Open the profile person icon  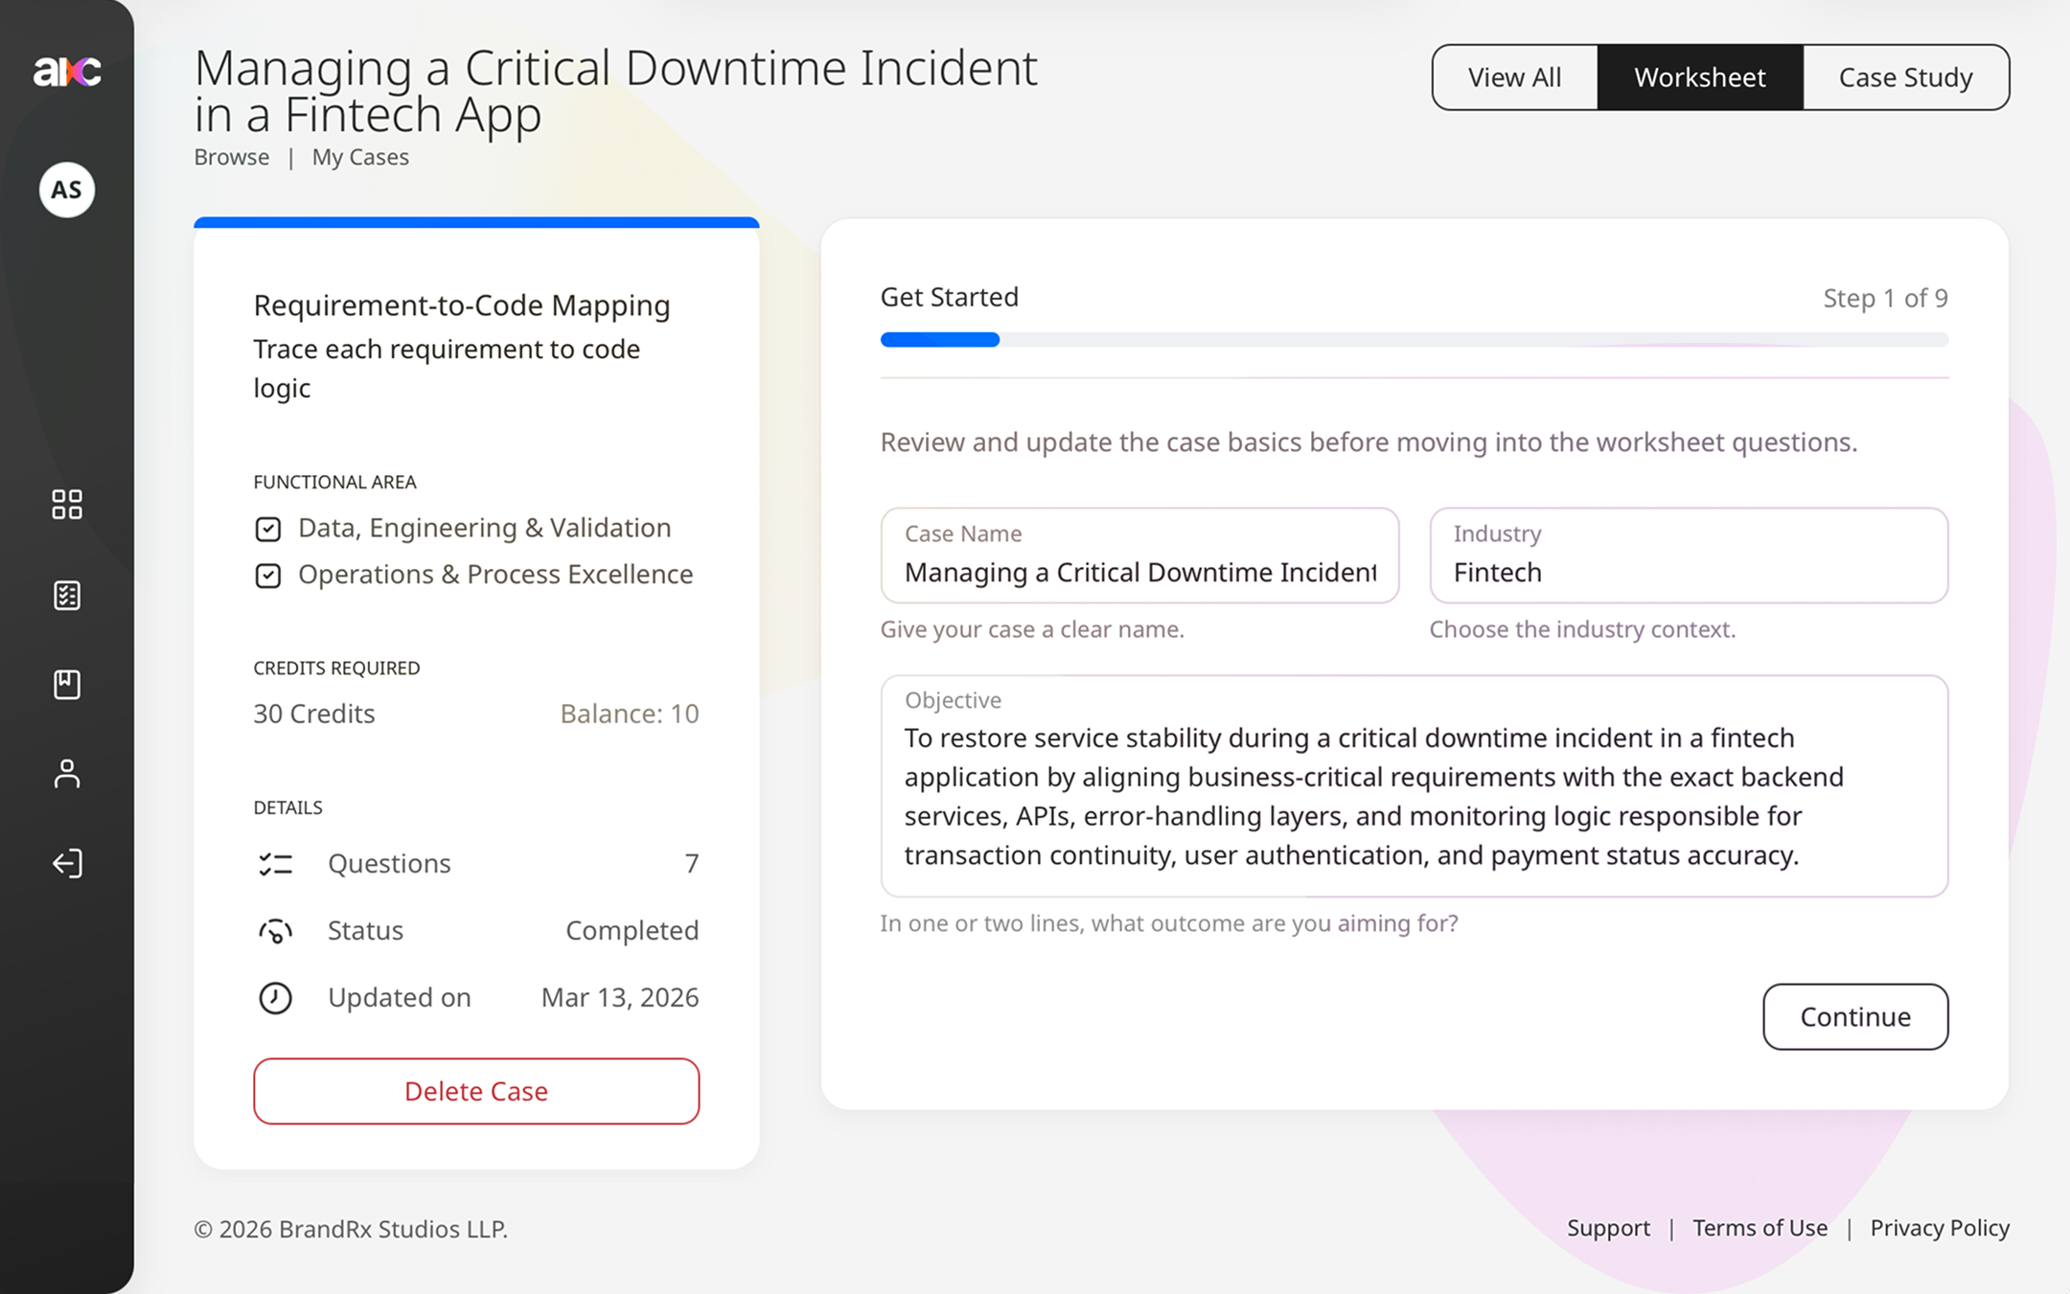coord(67,773)
